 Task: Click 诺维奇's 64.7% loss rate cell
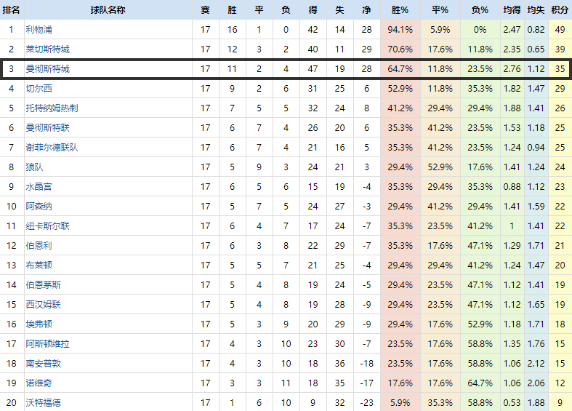coord(480,383)
